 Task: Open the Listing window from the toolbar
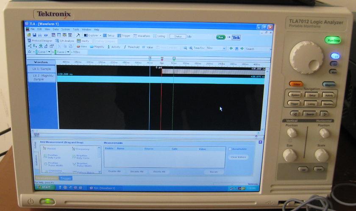pyautogui.click(x=159, y=36)
